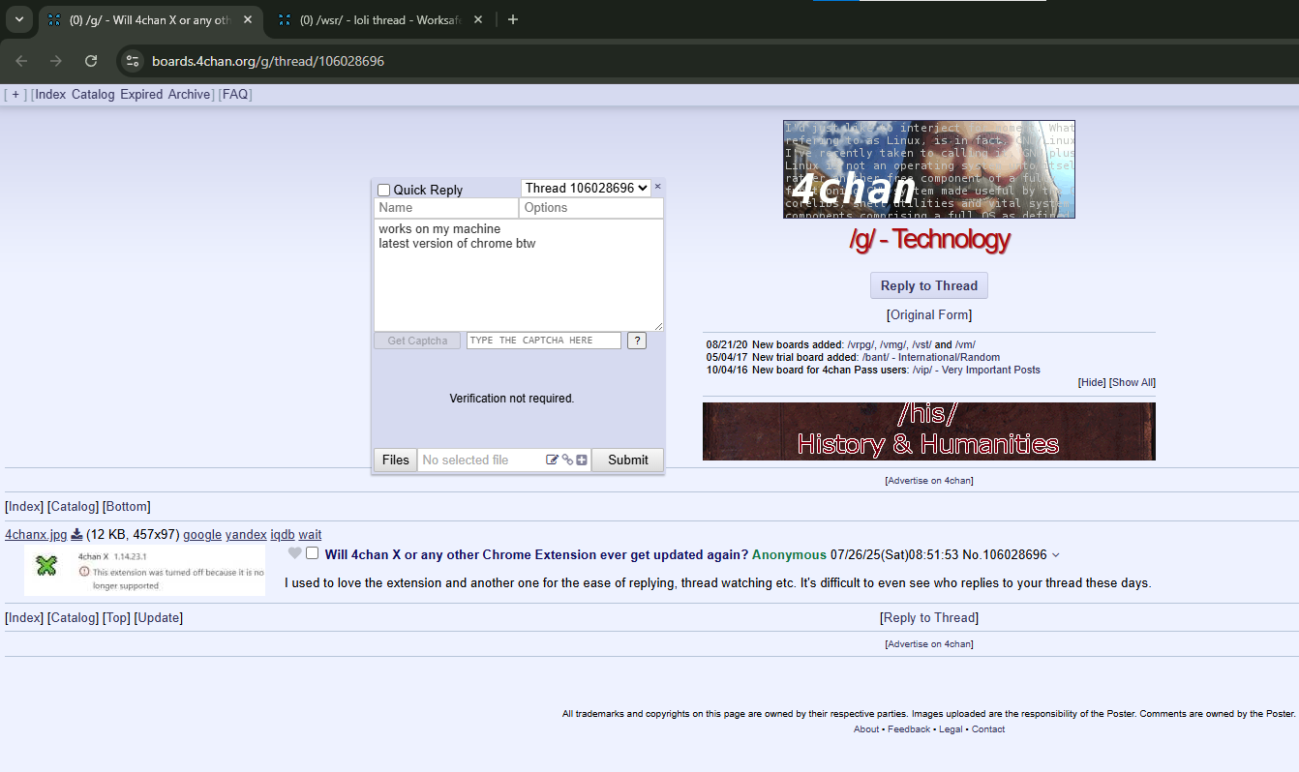Click the ? captcha help button

tap(637, 341)
